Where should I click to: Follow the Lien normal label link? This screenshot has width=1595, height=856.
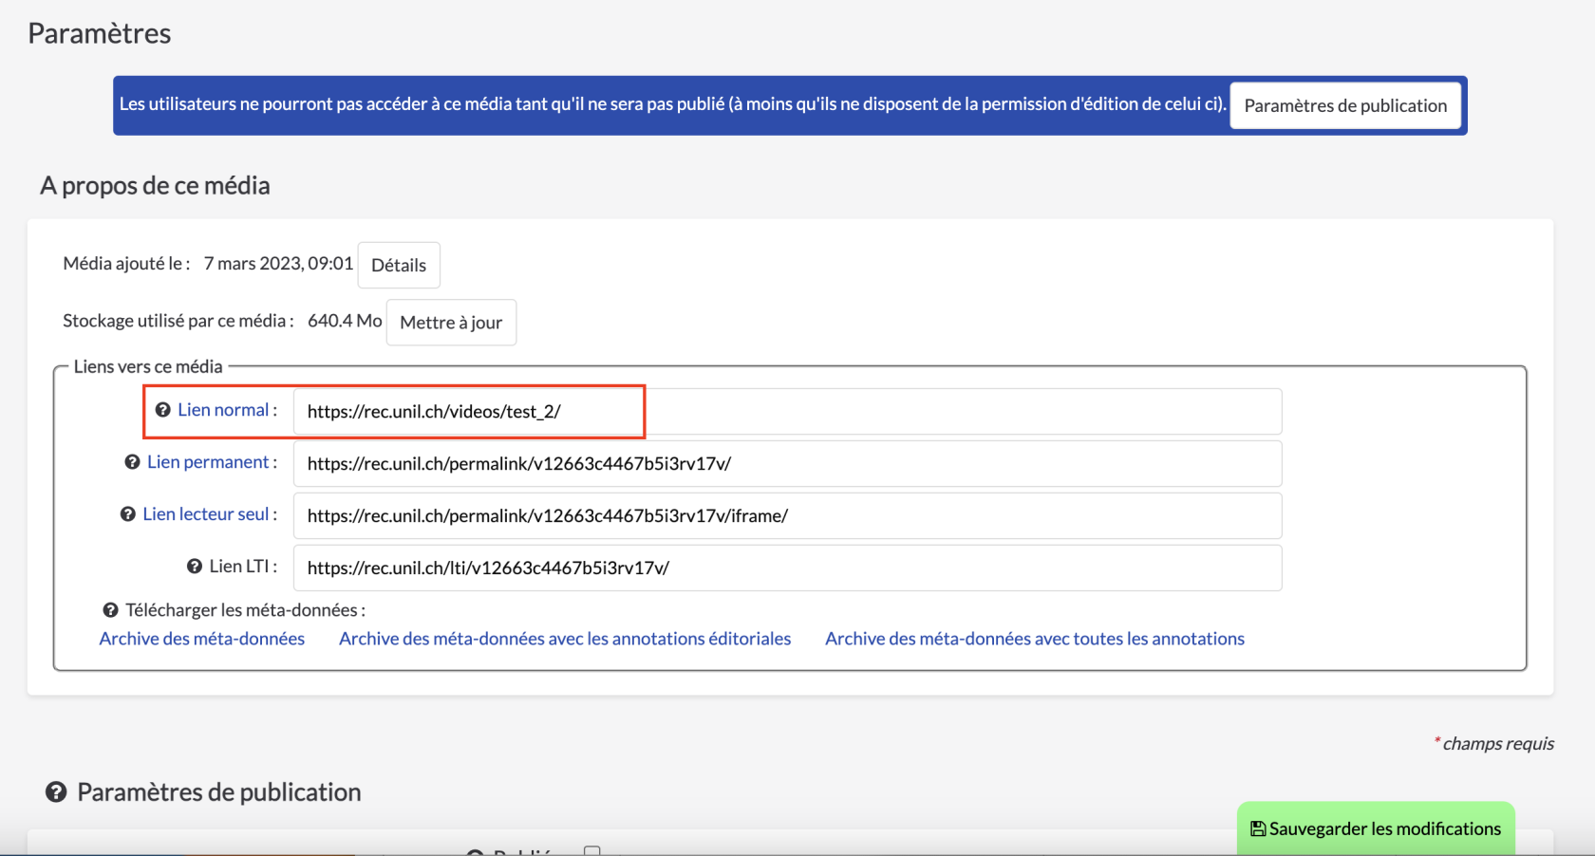pyautogui.click(x=223, y=410)
